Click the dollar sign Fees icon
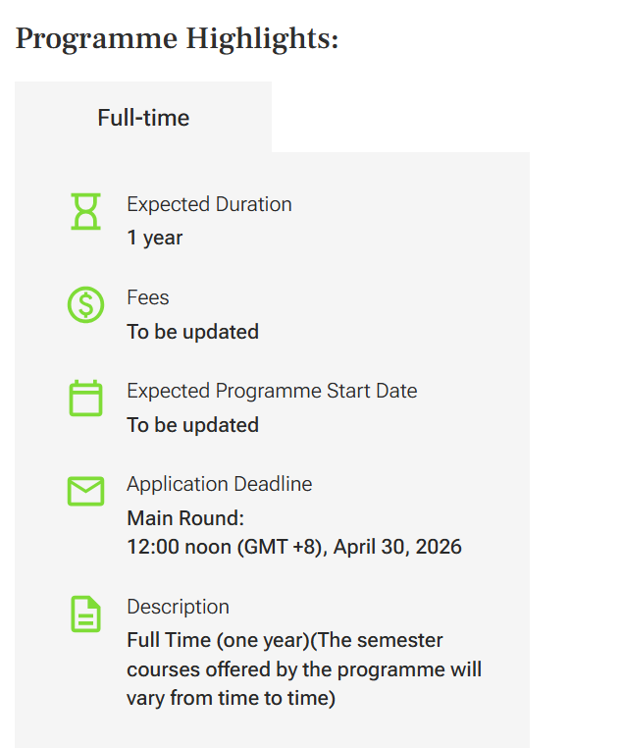 tap(85, 304)
